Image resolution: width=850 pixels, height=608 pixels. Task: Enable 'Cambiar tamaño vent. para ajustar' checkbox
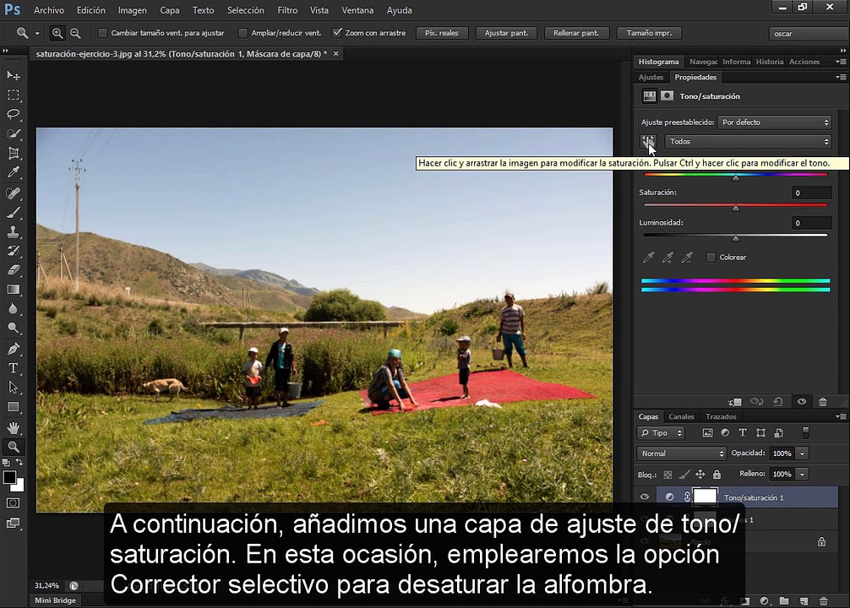[102, 33]
